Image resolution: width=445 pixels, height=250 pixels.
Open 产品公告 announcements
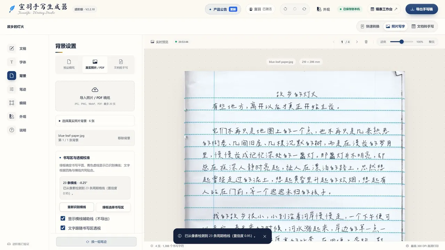(x=223, y=9)
